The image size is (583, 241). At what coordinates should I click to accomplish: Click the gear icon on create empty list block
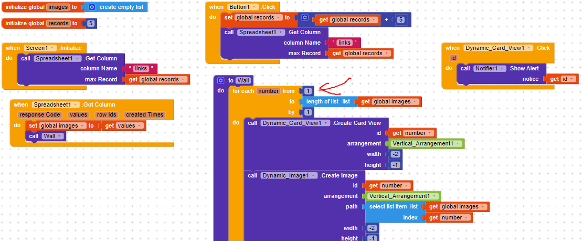pyautogui.click(x=92, y=7)
